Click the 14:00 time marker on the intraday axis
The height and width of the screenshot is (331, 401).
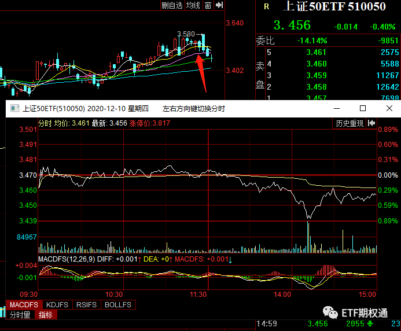pyautogui.click(x=282, y=295)
